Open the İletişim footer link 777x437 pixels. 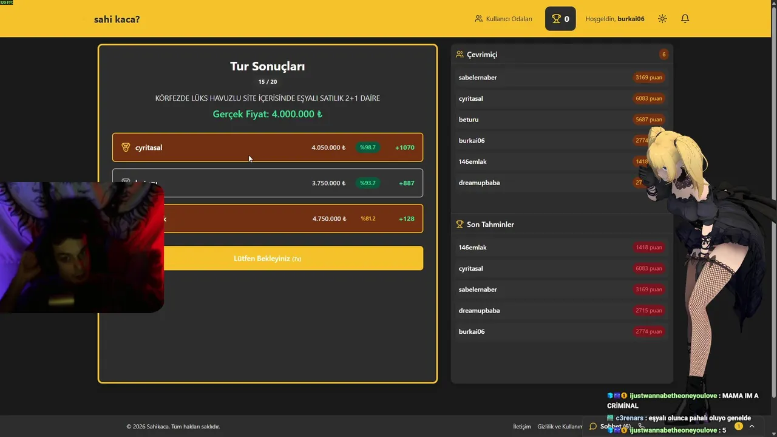pos(521,427)
